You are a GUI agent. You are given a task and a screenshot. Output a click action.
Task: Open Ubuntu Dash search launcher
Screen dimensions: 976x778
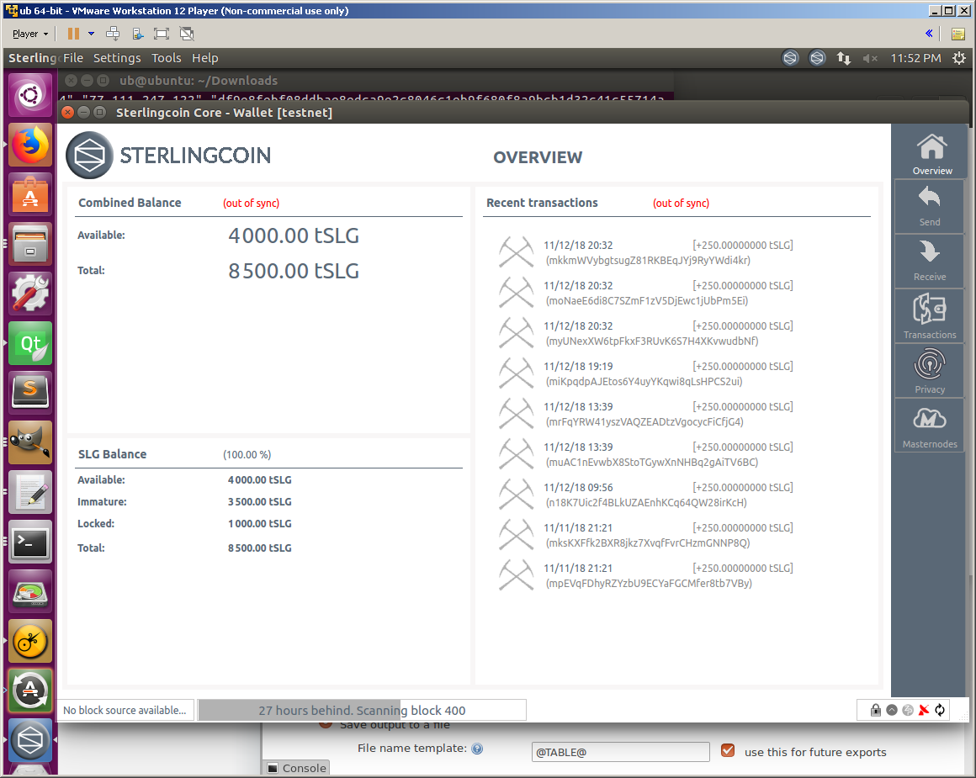[x=30, y=95]
